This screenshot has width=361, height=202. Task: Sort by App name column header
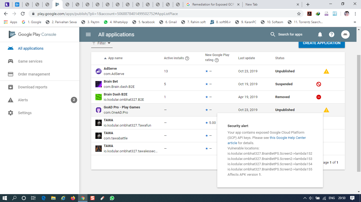point(115,58)
